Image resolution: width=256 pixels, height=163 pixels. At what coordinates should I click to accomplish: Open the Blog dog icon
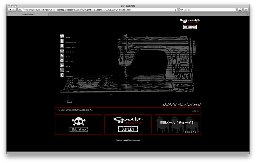click(x=62, y=56)
